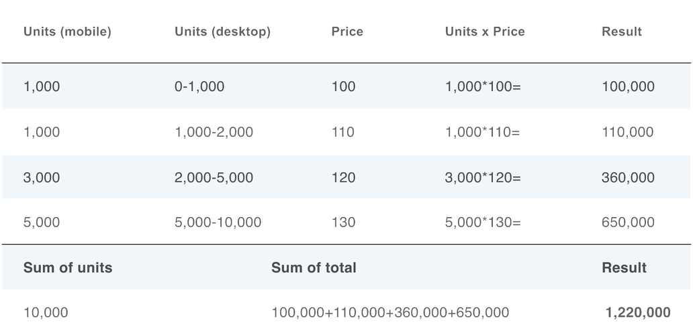This screenshot has width=693, height=335.
Task: Click the Sum of units heading
Action: pyautogui.click(x=68, y=268)
